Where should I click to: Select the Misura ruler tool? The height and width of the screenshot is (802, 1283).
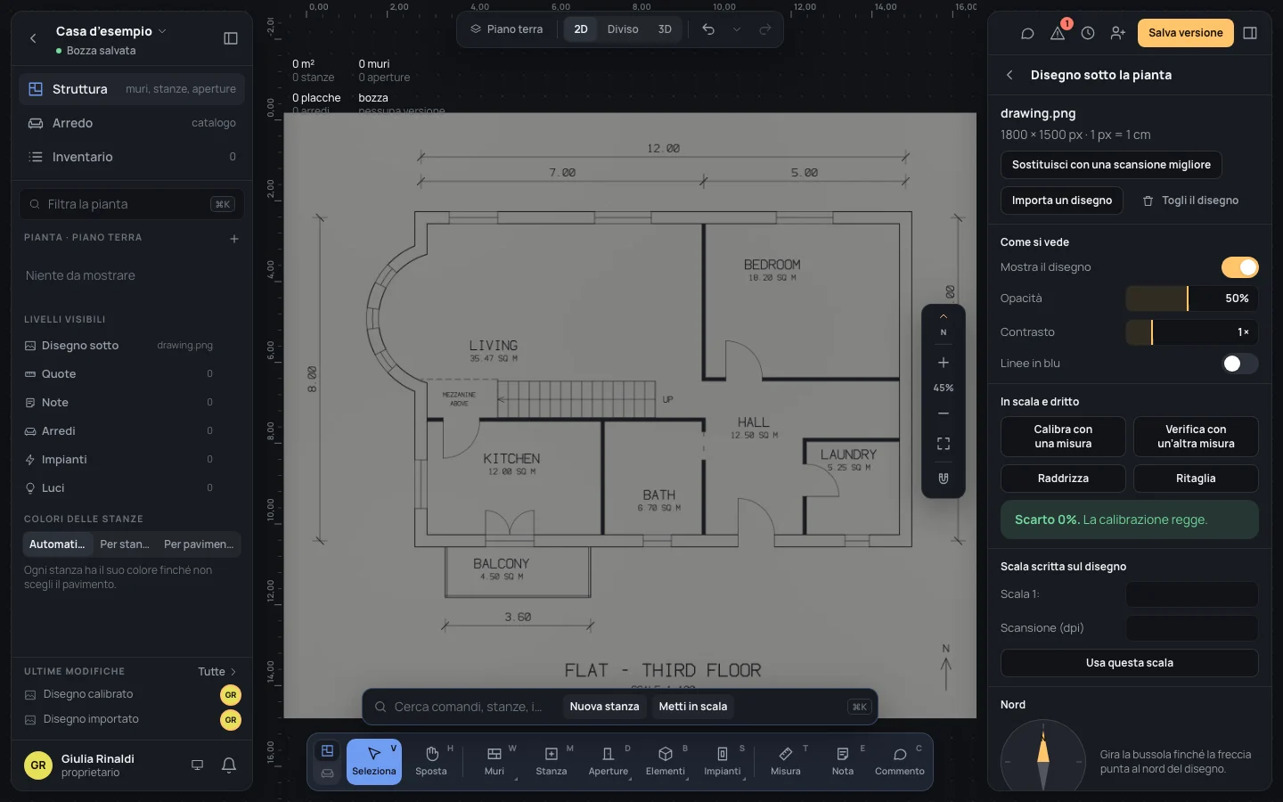point(786,762)
